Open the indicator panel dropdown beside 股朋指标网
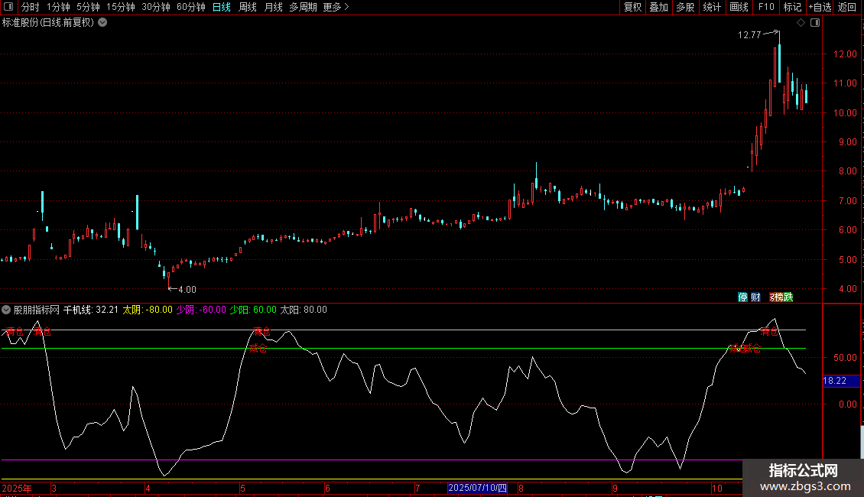864x497 pixels. 7,310
